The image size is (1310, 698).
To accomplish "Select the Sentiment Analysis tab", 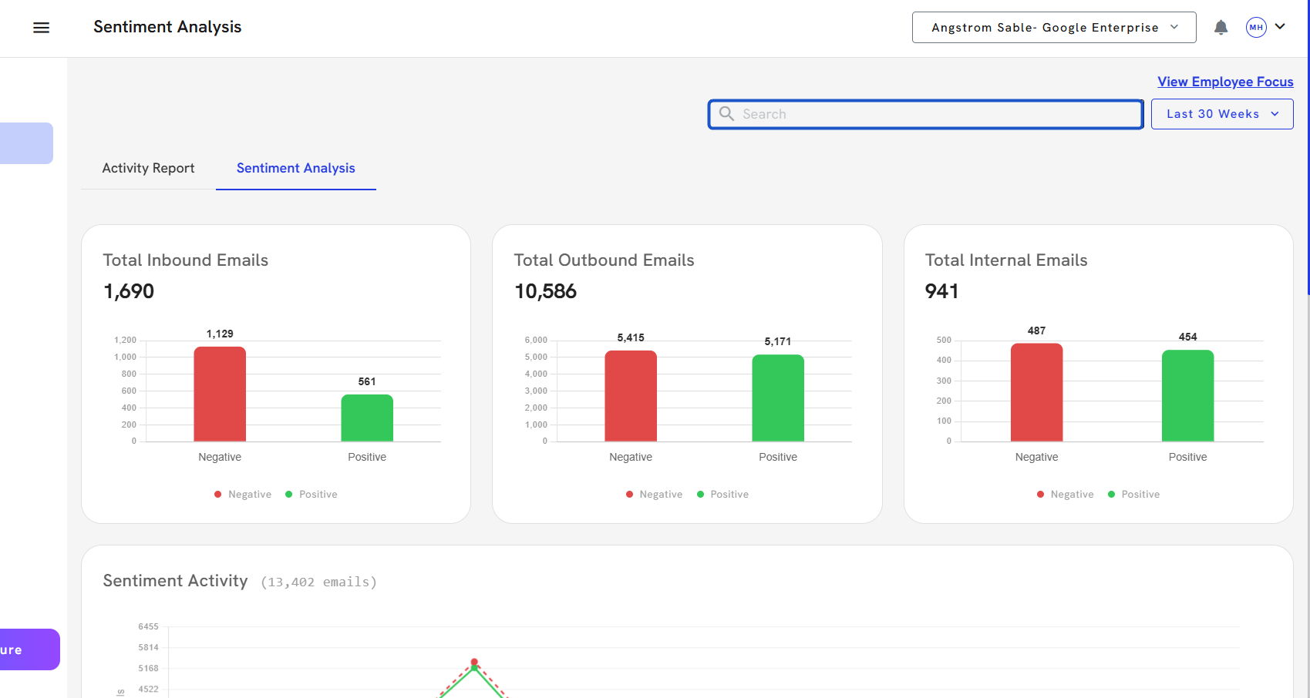I will 295,168.
